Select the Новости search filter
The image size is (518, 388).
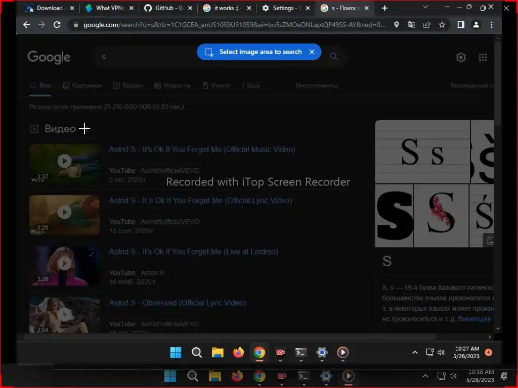click(172, 85)
